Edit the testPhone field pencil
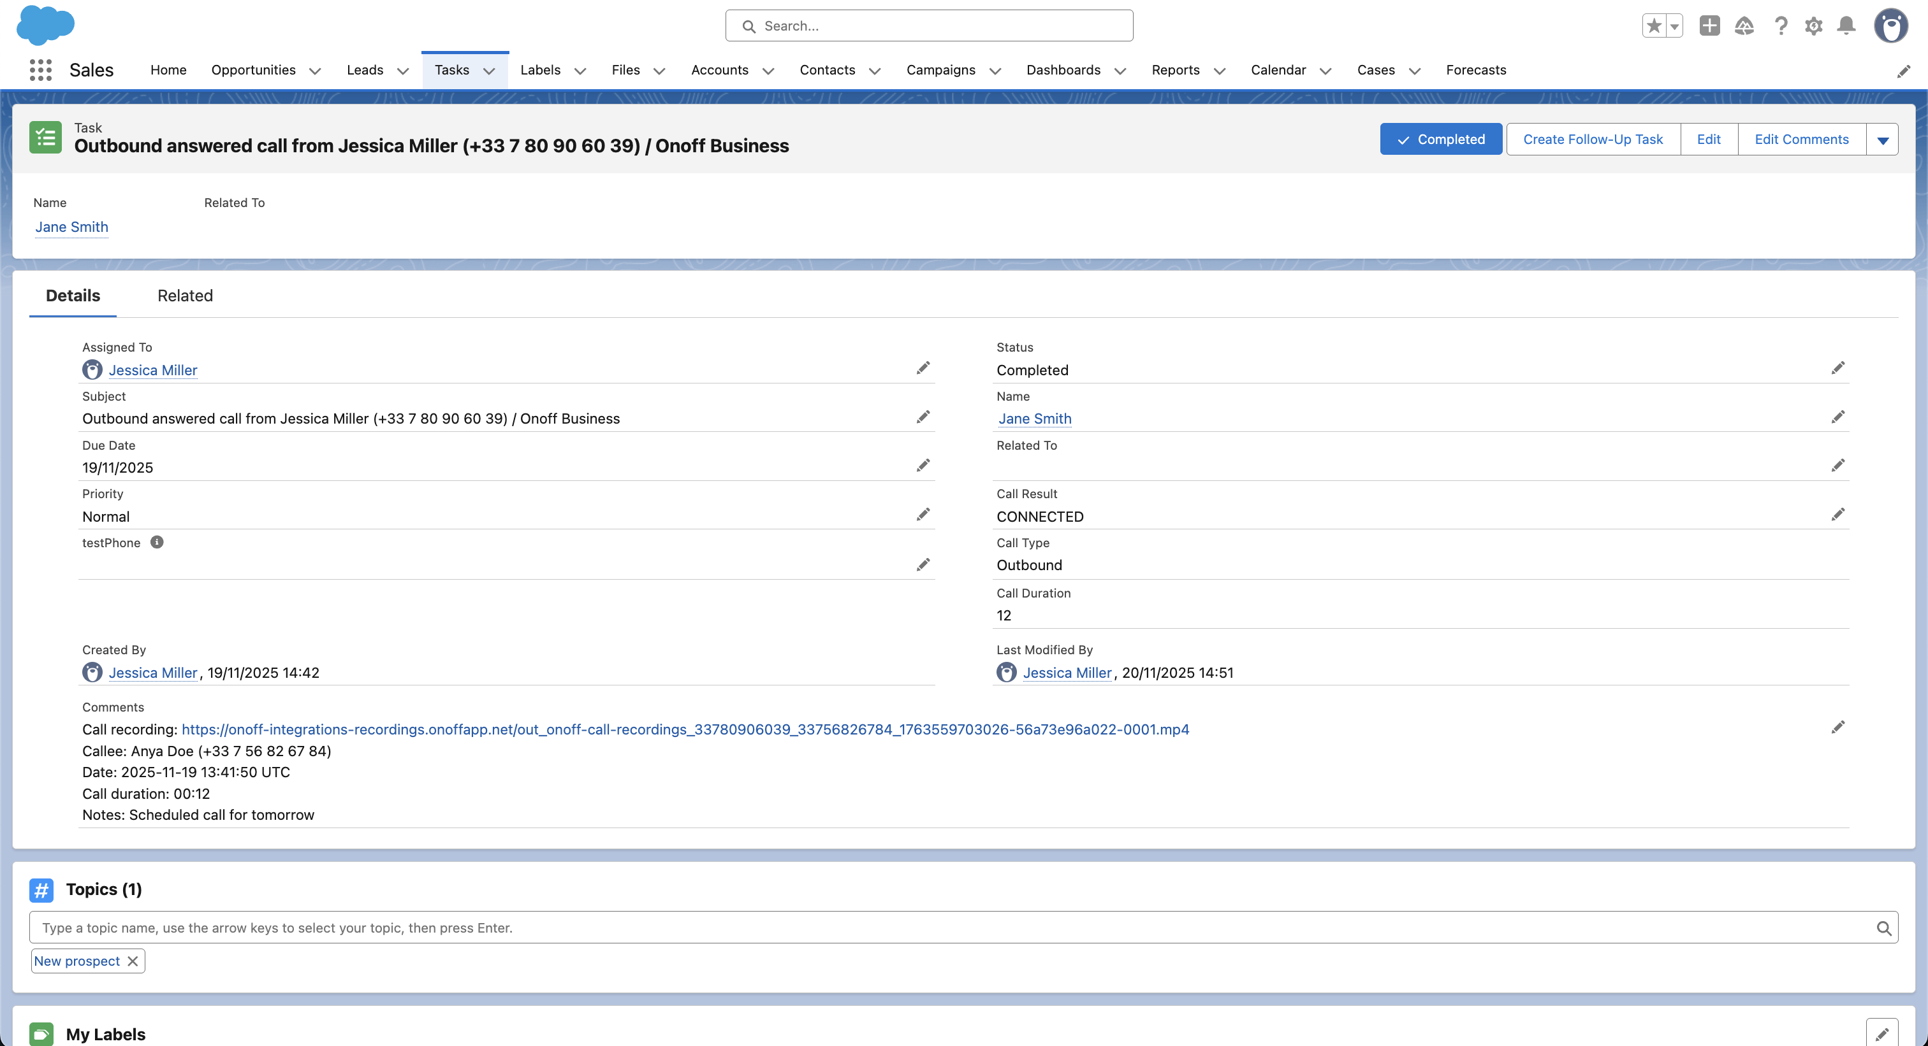This screenshot has width=1928, height=1046. point(923,564)
